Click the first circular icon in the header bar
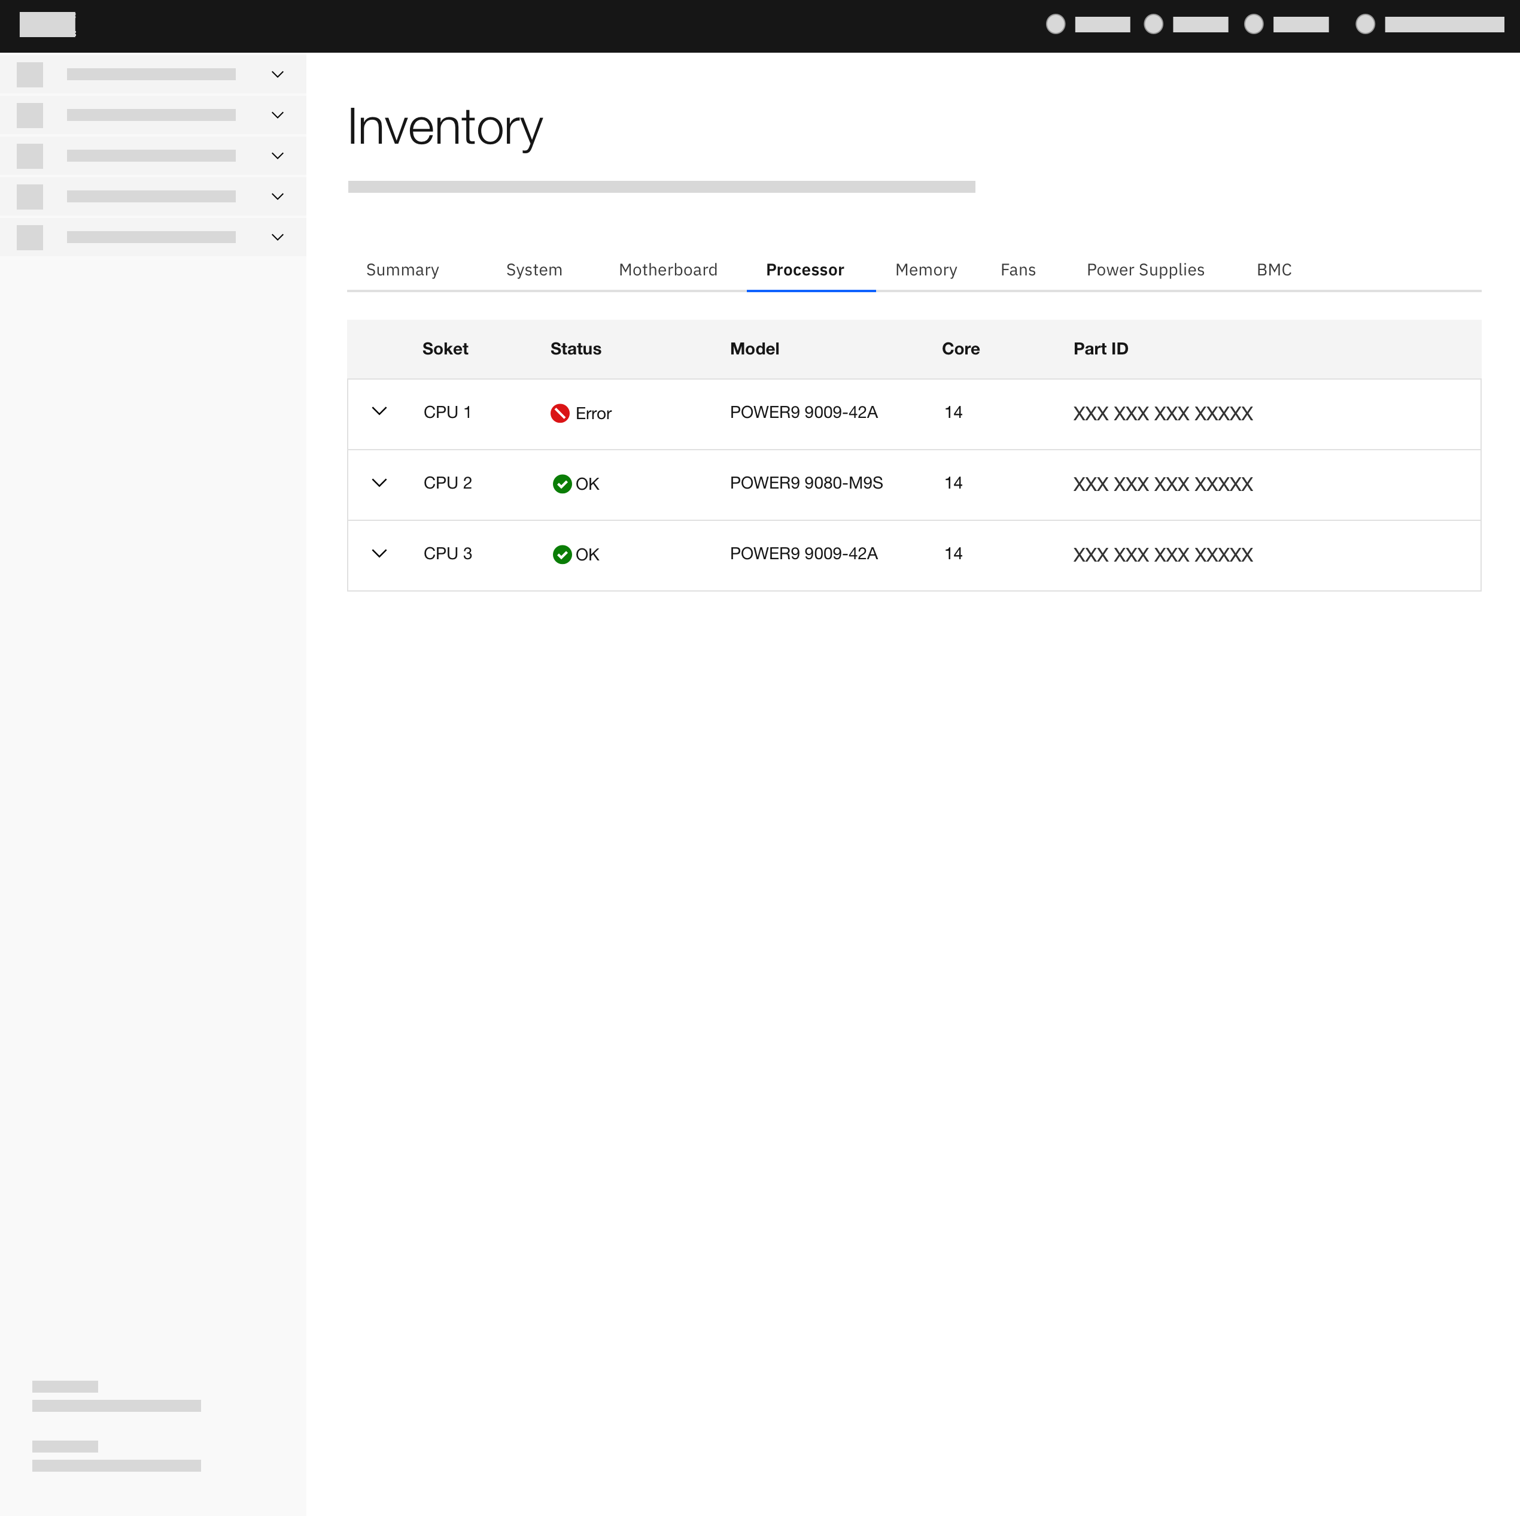The height and width of the screenshot is (1516, 1520). coord(1055,25)
